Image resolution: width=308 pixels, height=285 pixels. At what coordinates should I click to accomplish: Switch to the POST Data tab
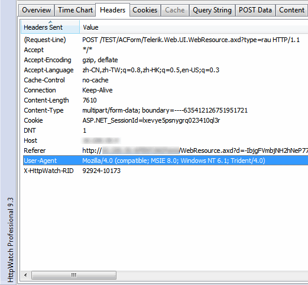coord(255,10)
